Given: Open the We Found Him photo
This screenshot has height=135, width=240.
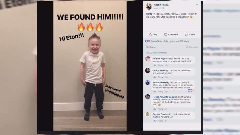Looking at the screenshot, I should (x=90, y=66).
